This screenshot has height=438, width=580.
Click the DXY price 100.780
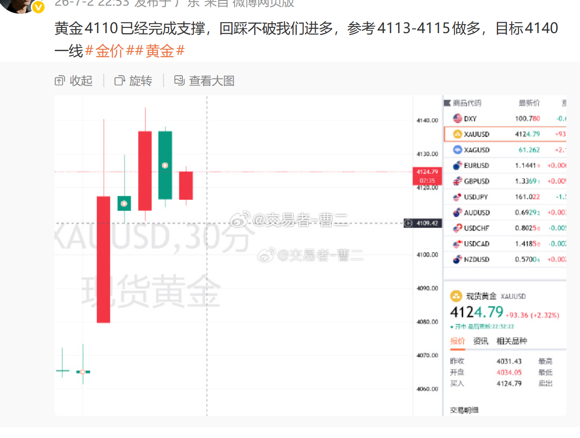pyautogui.click(x=527, y=119)
